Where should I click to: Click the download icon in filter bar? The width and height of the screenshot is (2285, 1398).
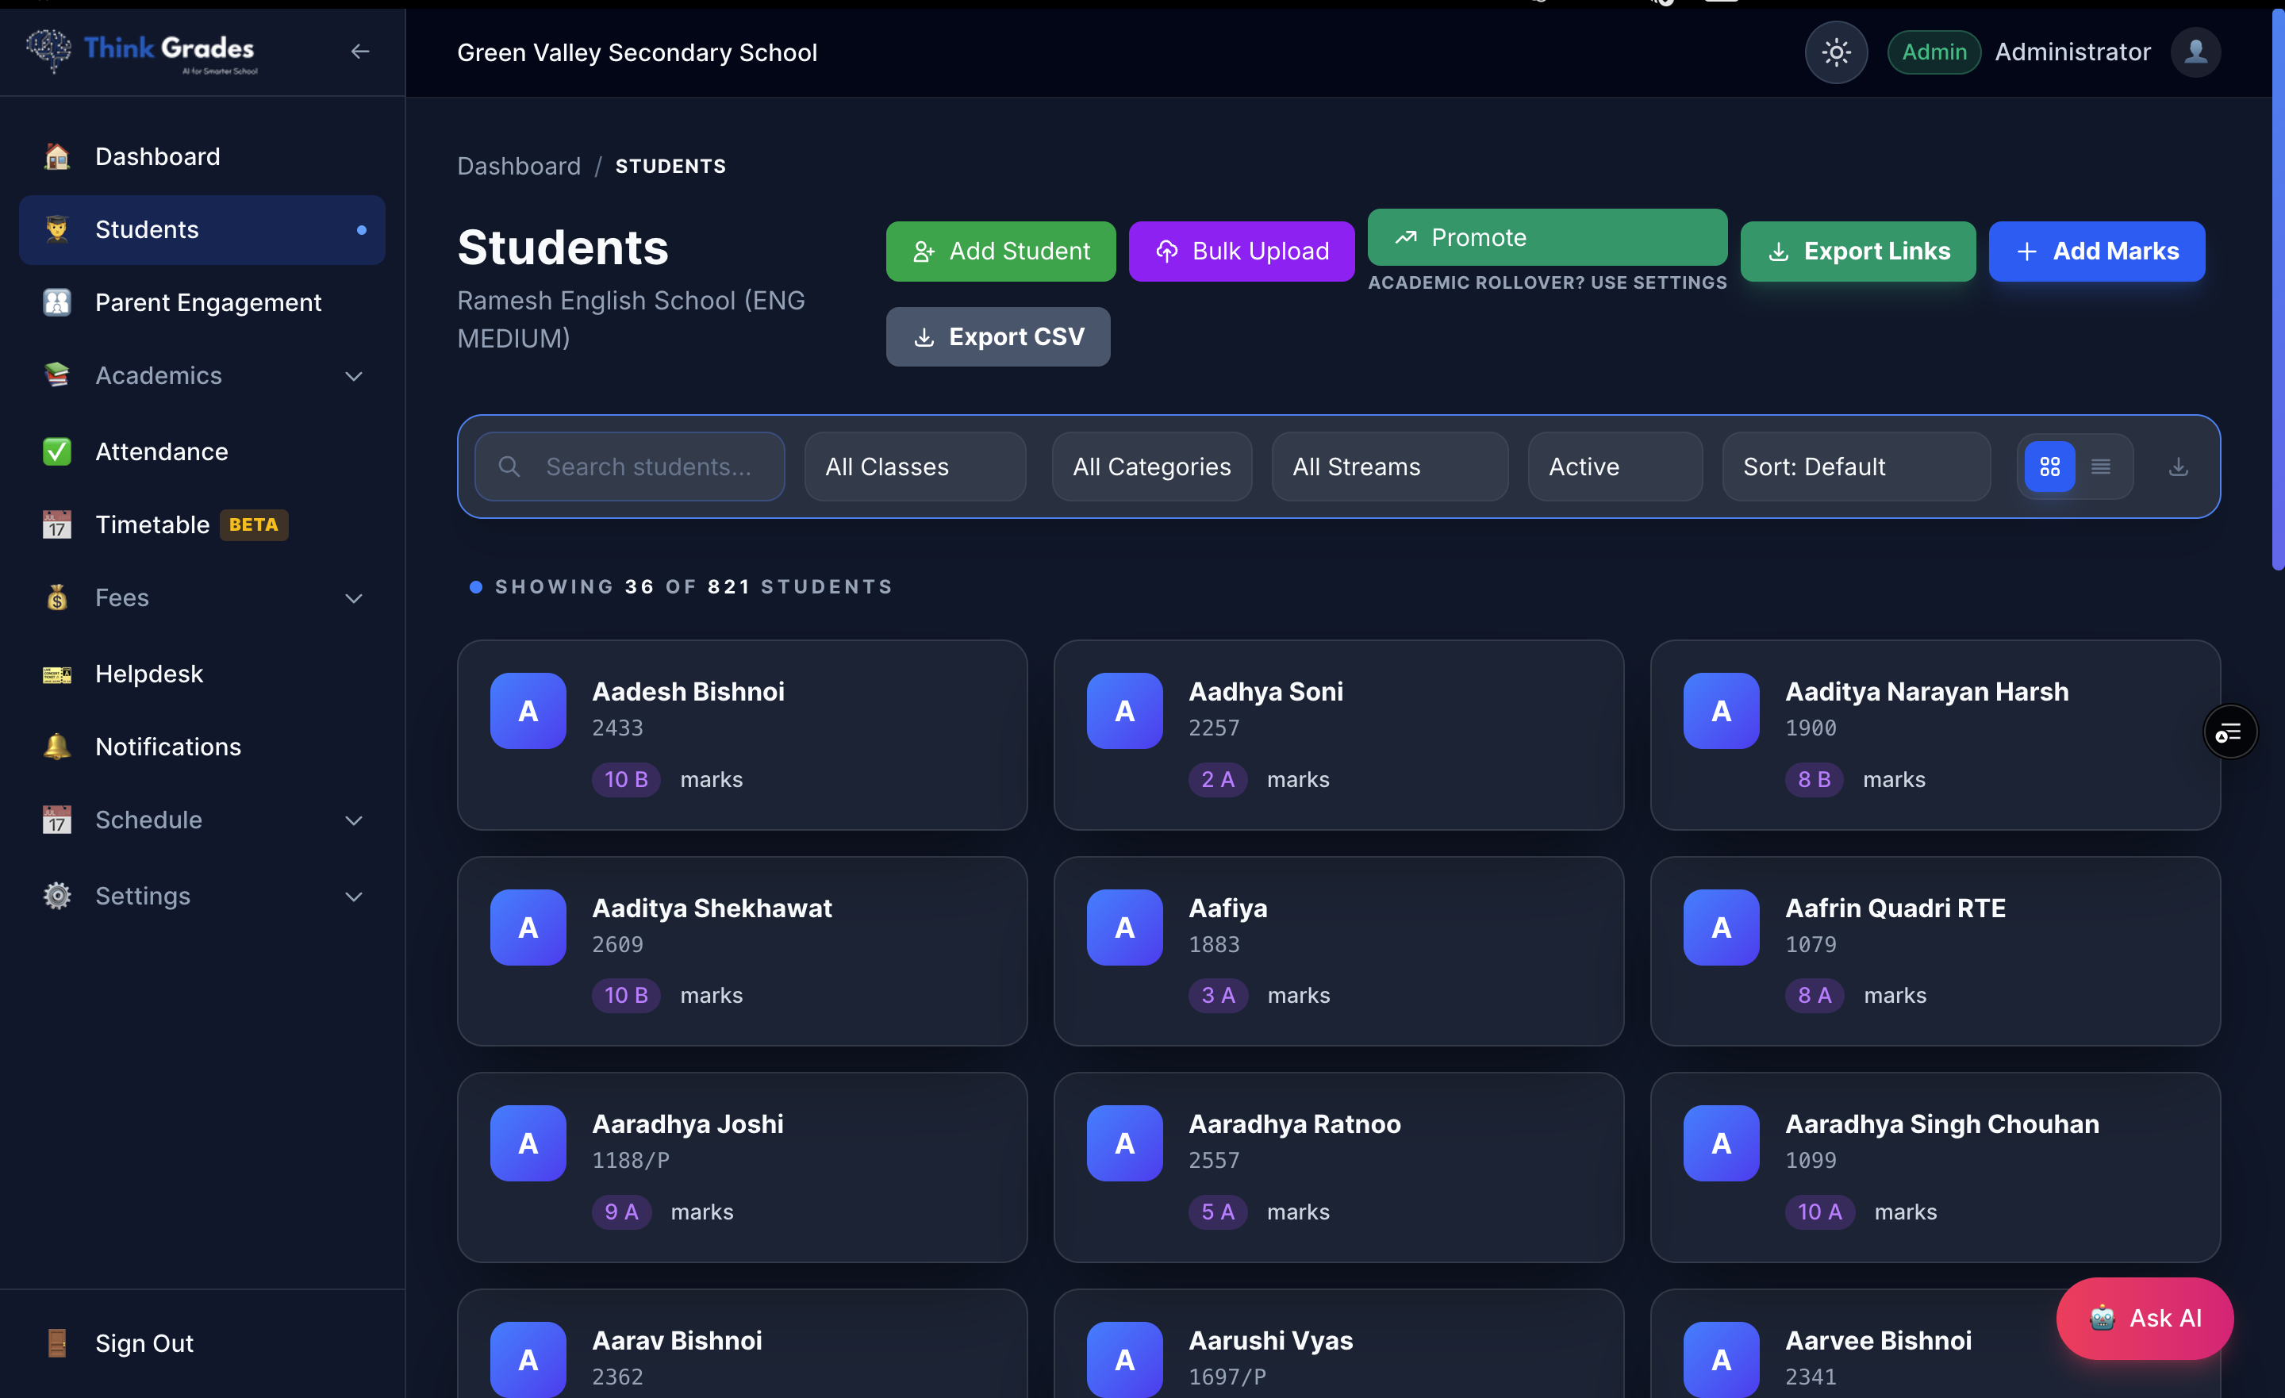[2179, 467]
